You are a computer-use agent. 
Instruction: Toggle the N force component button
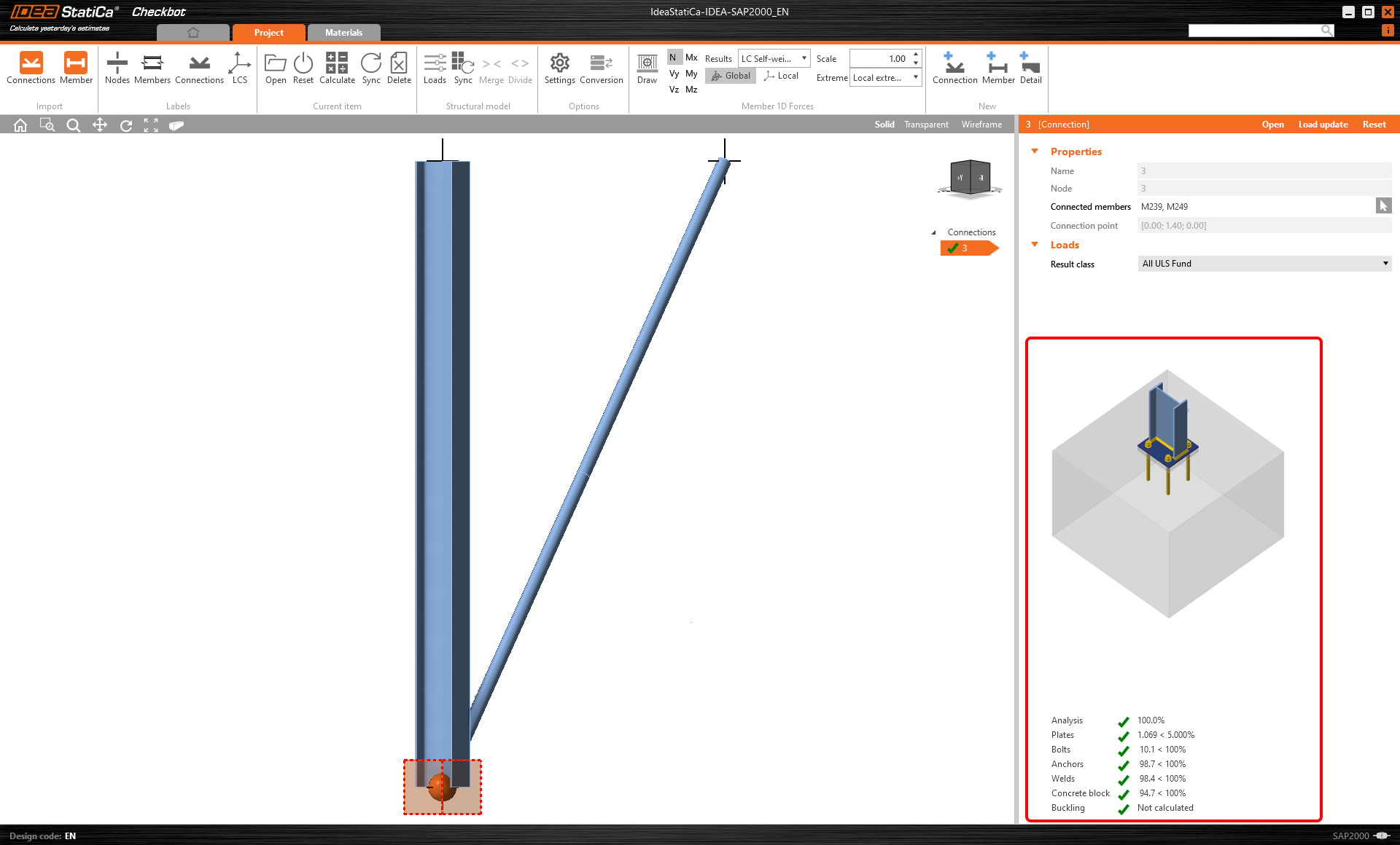[673, 58]
